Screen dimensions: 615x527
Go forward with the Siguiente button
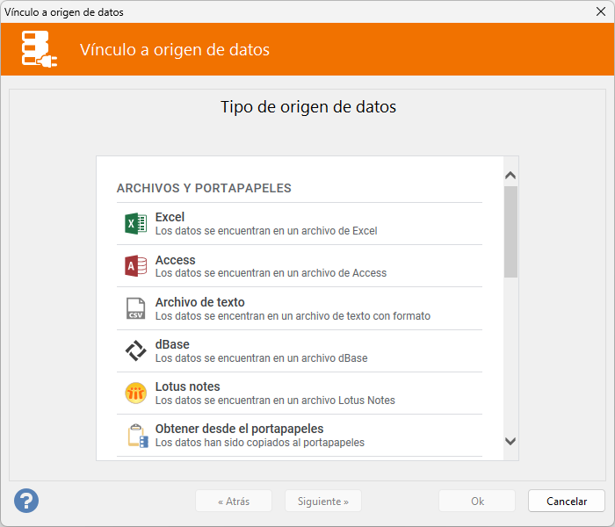322,502
